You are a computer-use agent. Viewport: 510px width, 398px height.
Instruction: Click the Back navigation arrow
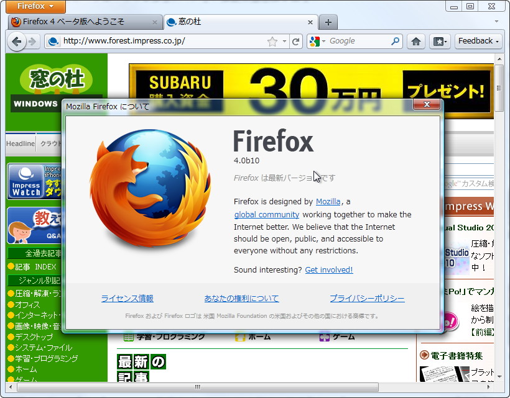pos(17,41)
